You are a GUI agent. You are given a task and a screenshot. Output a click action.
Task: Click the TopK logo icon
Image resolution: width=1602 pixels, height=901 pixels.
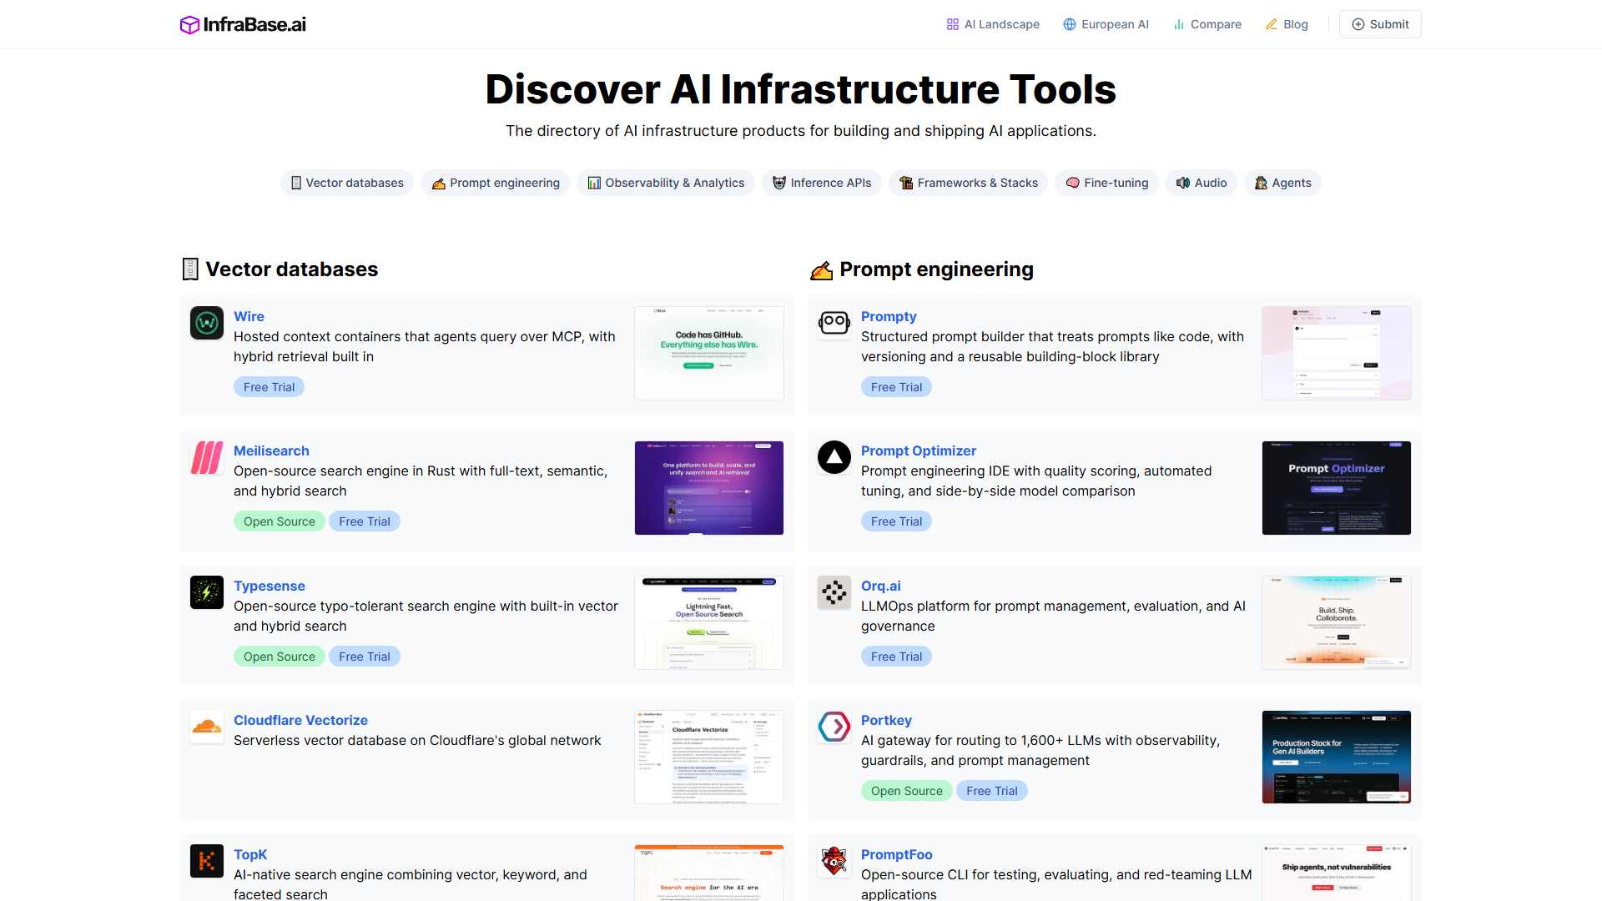[x=207, y=861]
